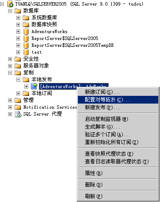Click the Notification Services folder icon

(18, 107)
